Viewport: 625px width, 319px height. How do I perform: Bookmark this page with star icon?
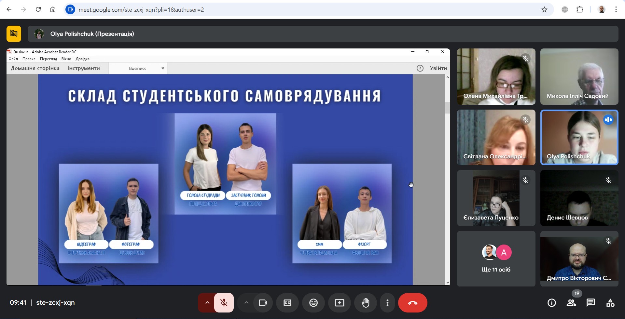(x=544, y=10)
